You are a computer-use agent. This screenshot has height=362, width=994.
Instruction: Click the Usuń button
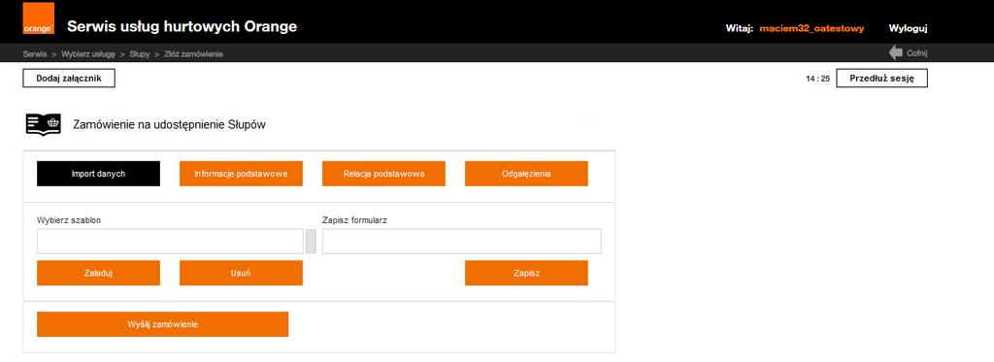pyautogui.click(x=241, y=274)
